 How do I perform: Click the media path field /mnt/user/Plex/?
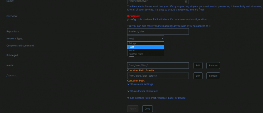coord(158,66)
